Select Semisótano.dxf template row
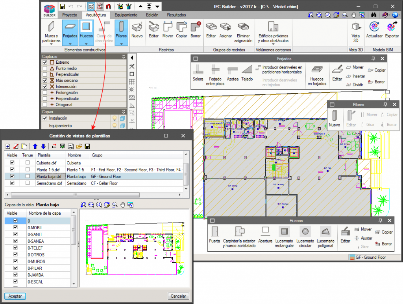 [94, 183]
